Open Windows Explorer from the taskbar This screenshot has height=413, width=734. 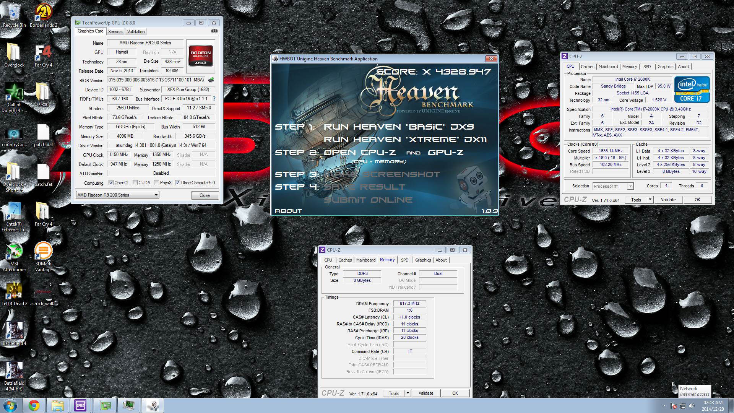pyautogui.click(x=57, y=405)
